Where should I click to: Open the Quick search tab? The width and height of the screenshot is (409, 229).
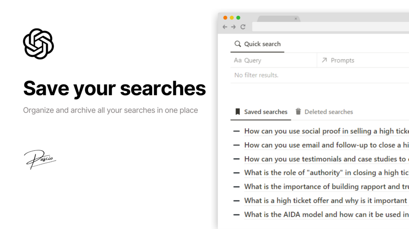258,44
